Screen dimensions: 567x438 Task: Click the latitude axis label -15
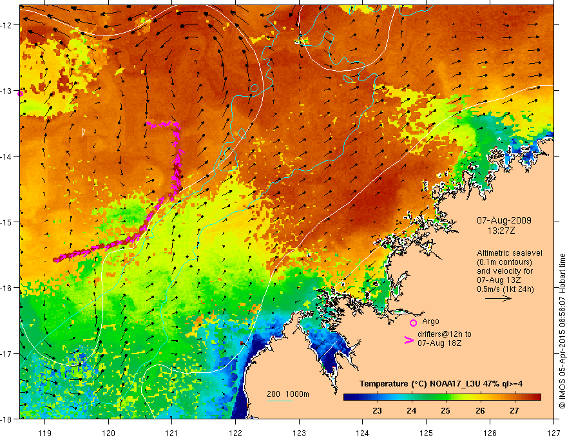(7, 222)
